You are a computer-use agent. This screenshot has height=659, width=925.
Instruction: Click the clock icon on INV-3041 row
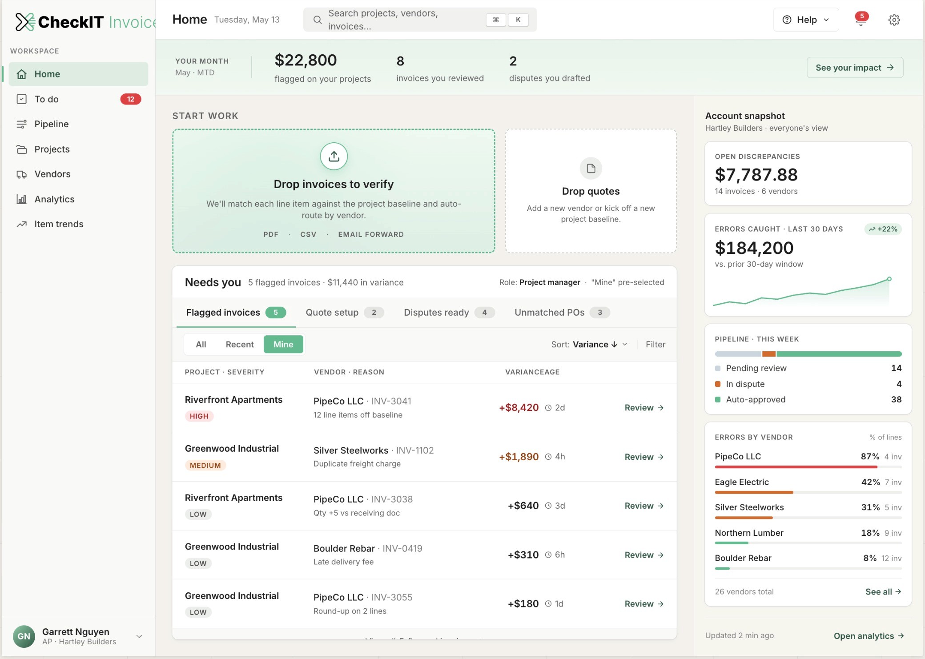548,408
